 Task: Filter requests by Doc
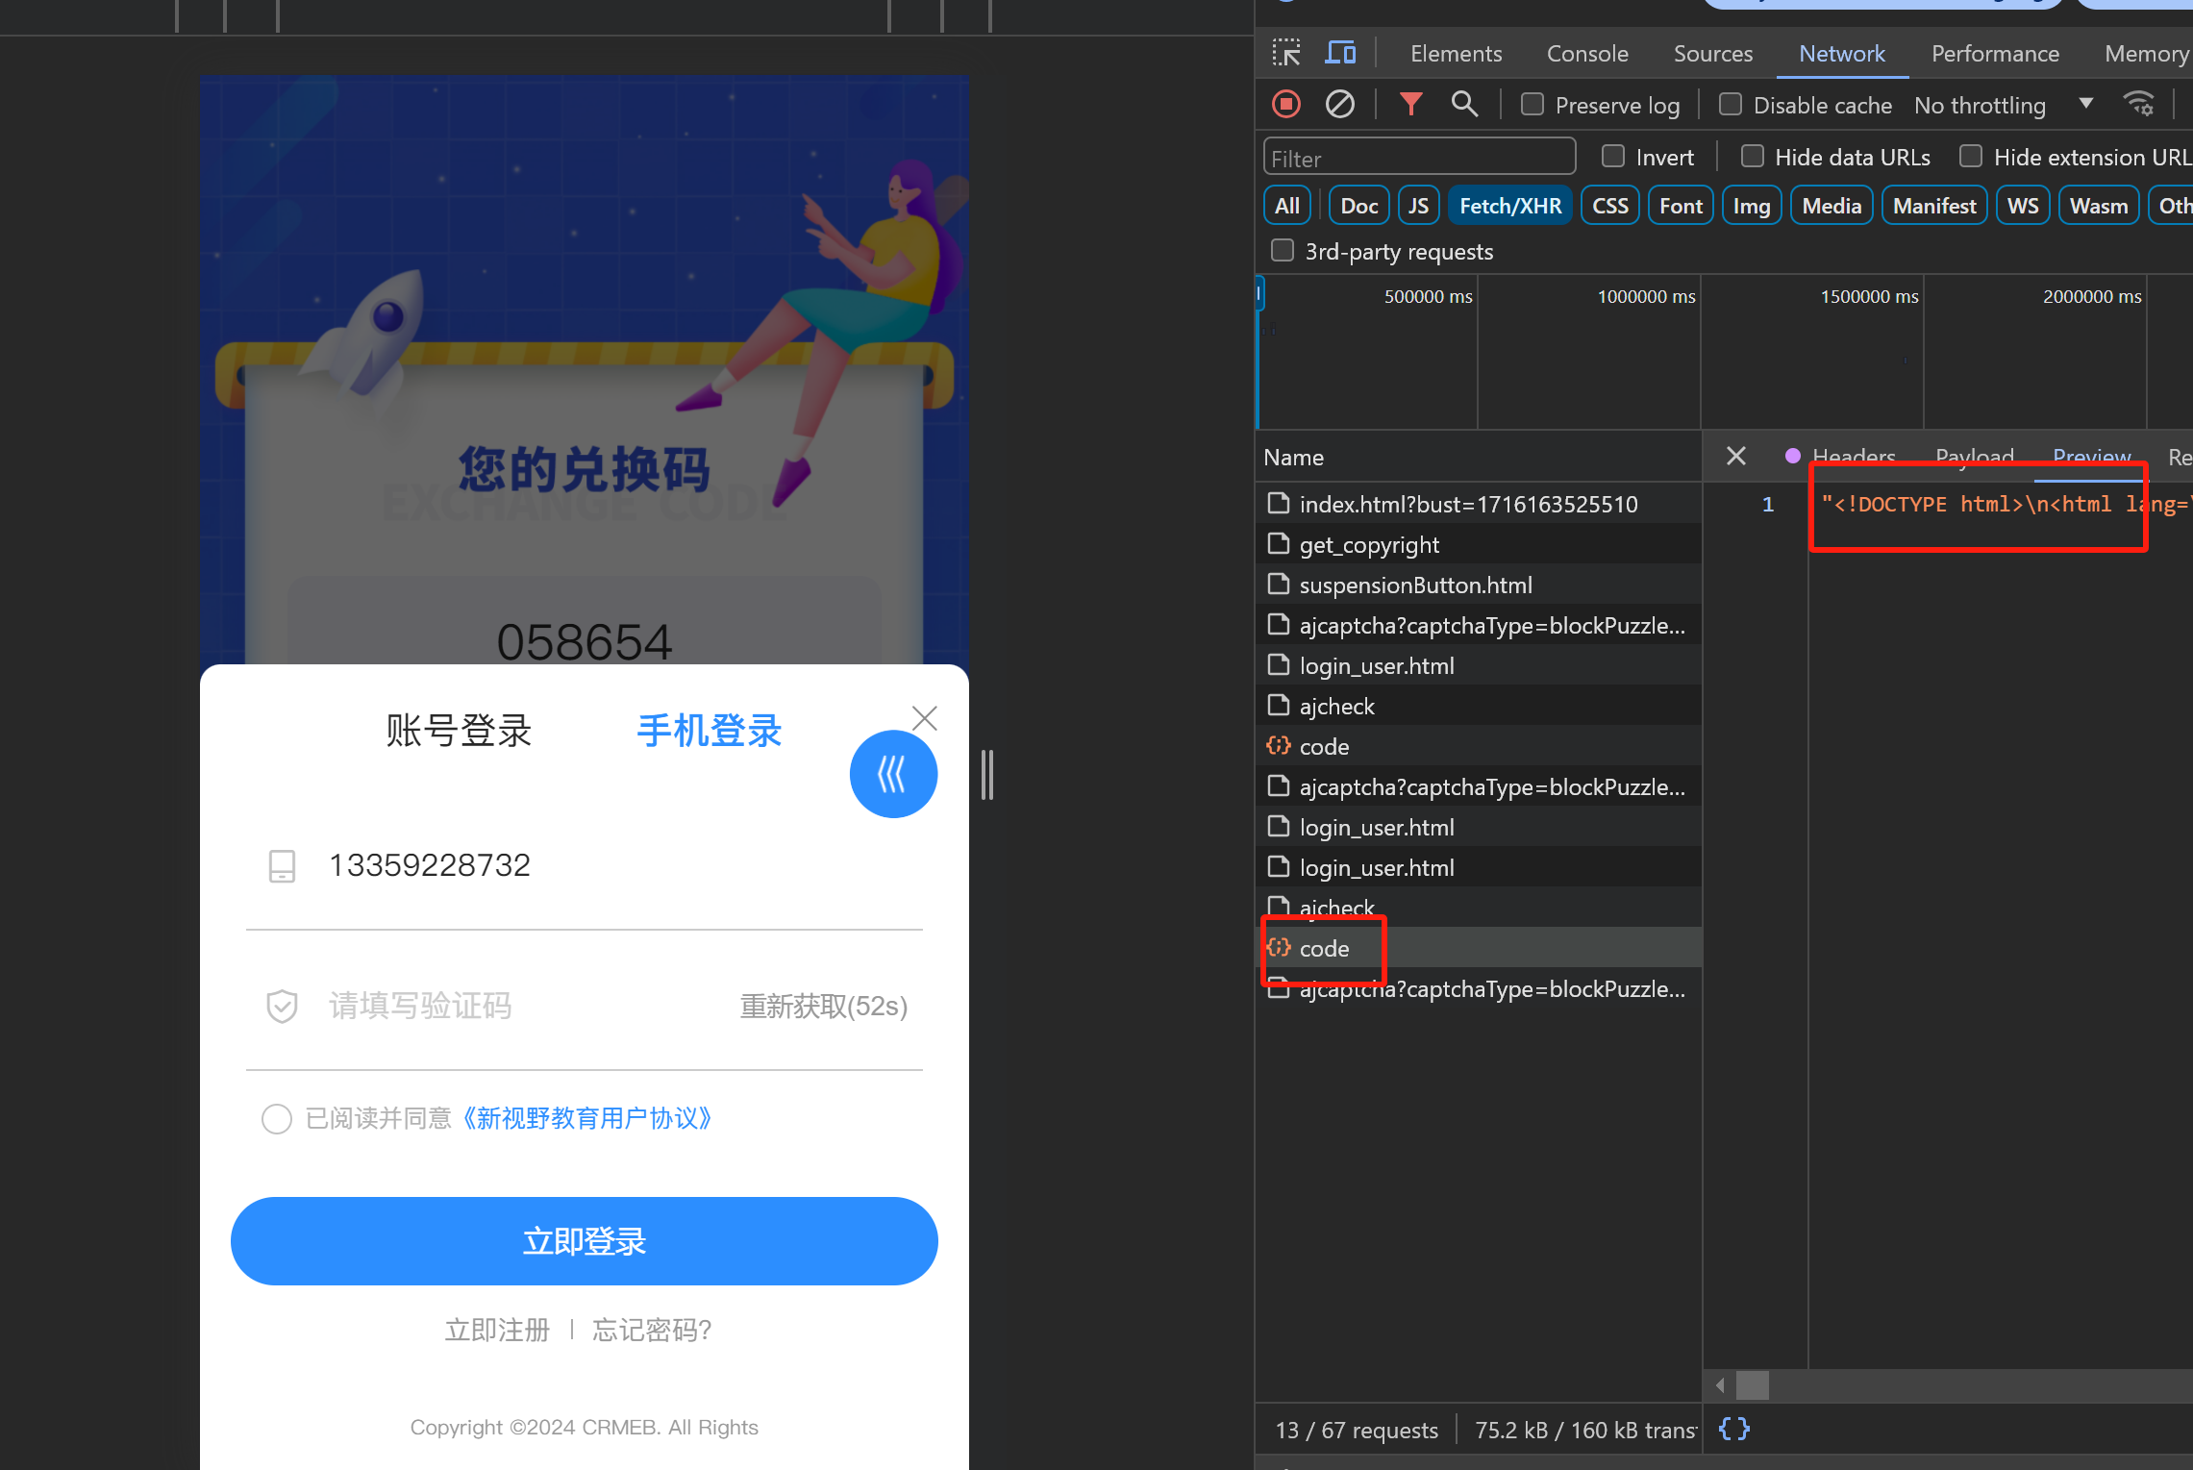point(1358,205)
